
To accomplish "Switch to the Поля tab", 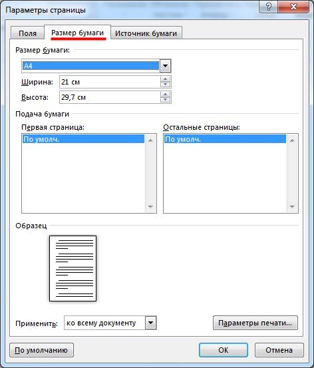I will coord(28,33).
